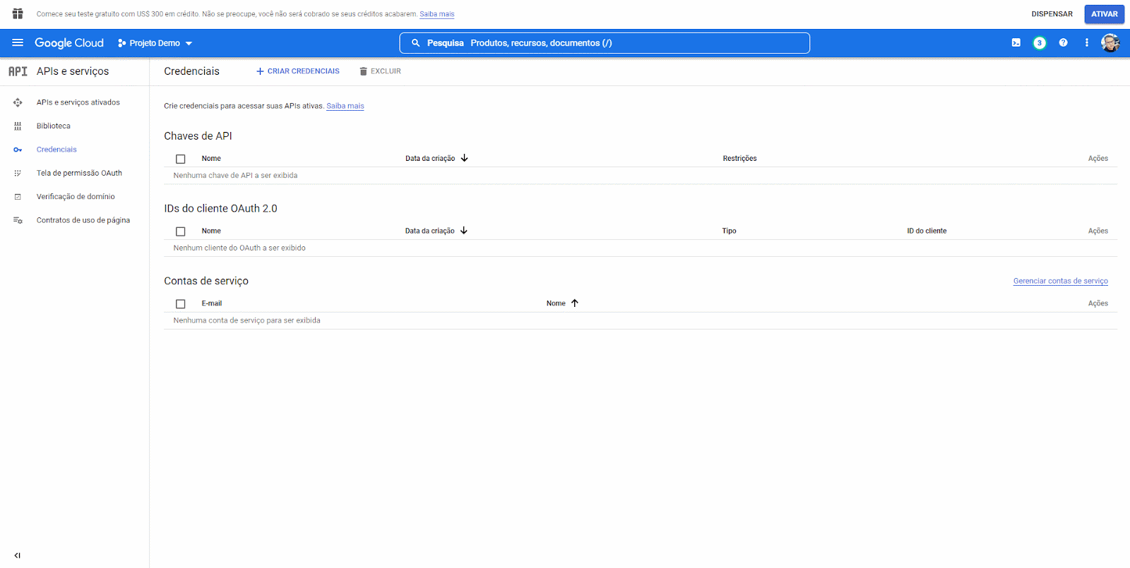Click Nome column header in OAuth clients table

pyautogui.click(x=211, y=231)
